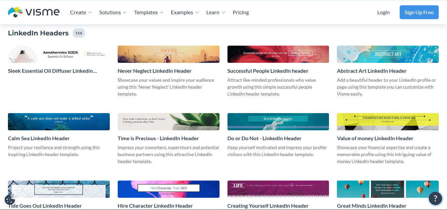This screenshot has width=447, height=210.
Task: Open cookie settings via the cookie icon
Action: pos(10,200)
